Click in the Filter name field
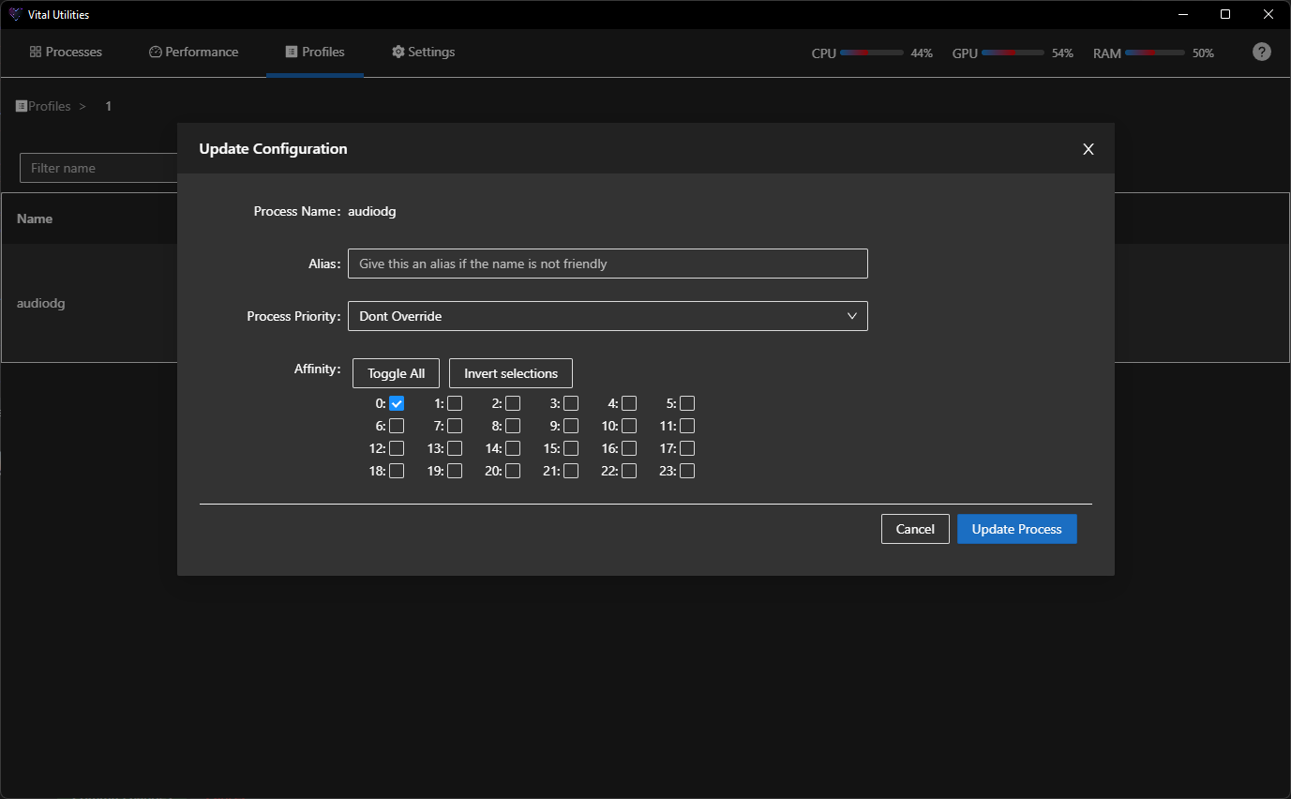This screenshot has height=799, width=1291. 98,168
